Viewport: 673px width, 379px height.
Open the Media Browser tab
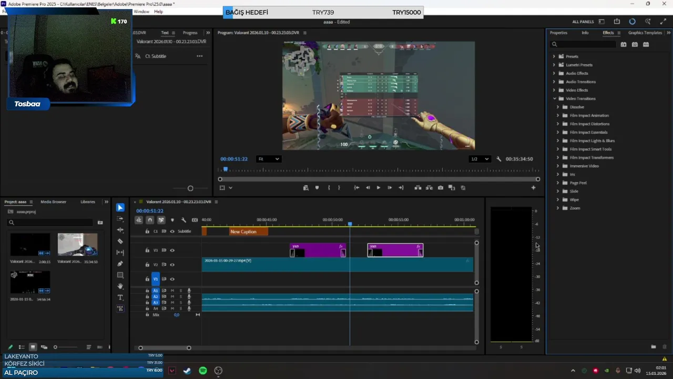(53, 202)
